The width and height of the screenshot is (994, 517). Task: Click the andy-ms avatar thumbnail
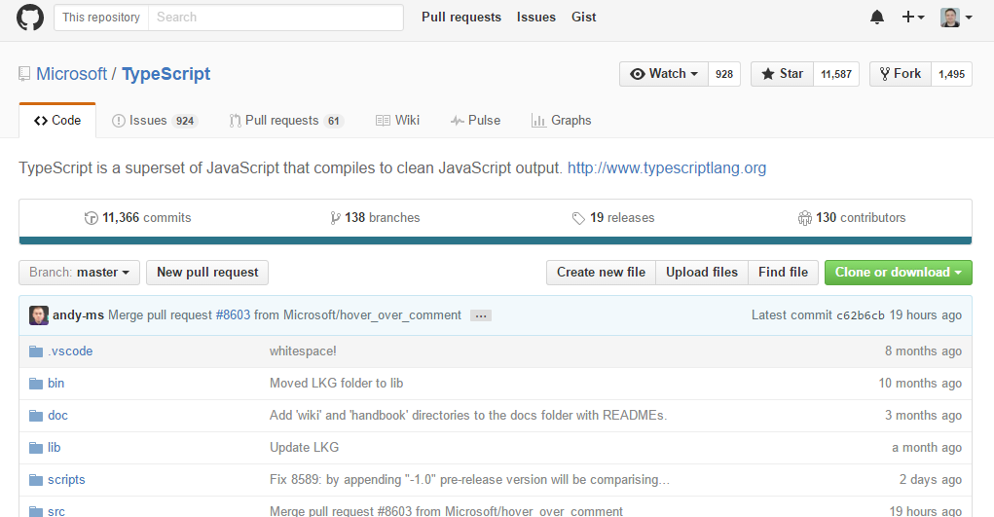pos(39,315)
